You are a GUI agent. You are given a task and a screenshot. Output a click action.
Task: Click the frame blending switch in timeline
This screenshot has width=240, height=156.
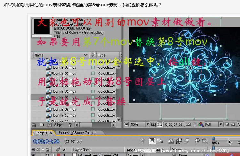click(179, 141)
